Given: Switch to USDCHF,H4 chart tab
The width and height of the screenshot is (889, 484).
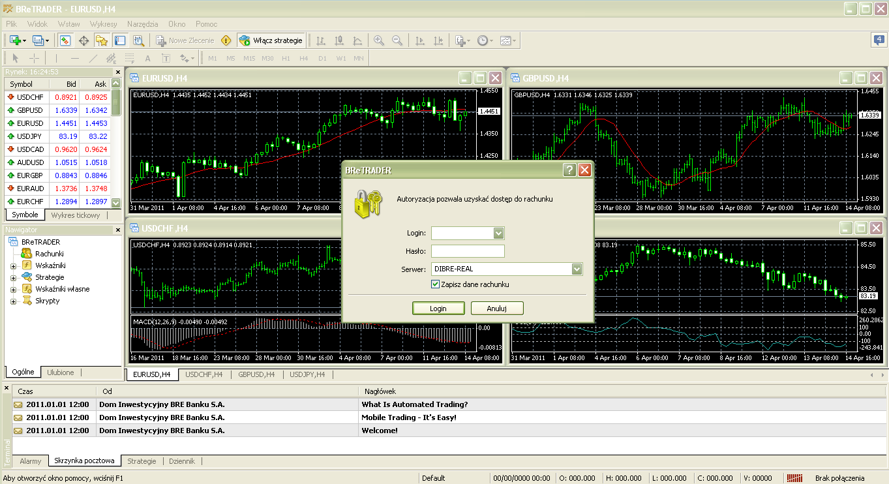Looking at the screenshot, I should [x=203, y=374].
